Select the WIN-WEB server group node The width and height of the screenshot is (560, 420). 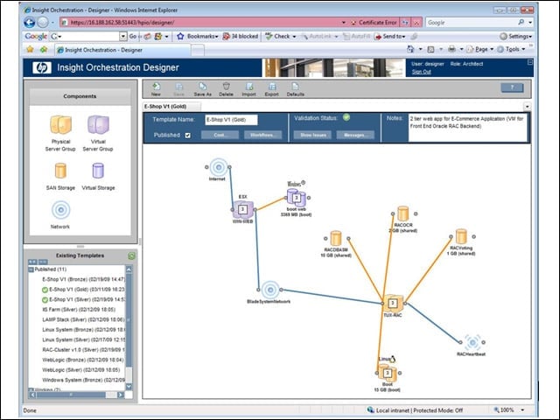pos(243,210)
